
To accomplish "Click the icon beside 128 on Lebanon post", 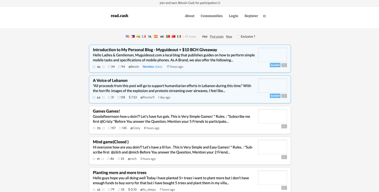I will (x=119, y=97).
